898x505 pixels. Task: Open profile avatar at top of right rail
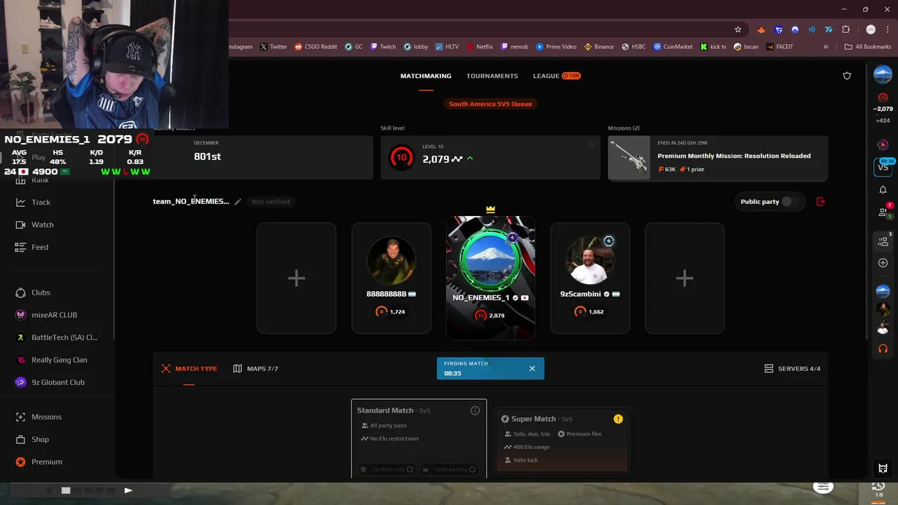[x=883, y=74]
